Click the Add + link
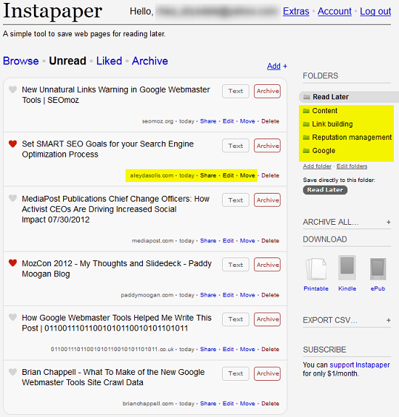Viewport: 399px width, 417px height. (x=277, y=66)
